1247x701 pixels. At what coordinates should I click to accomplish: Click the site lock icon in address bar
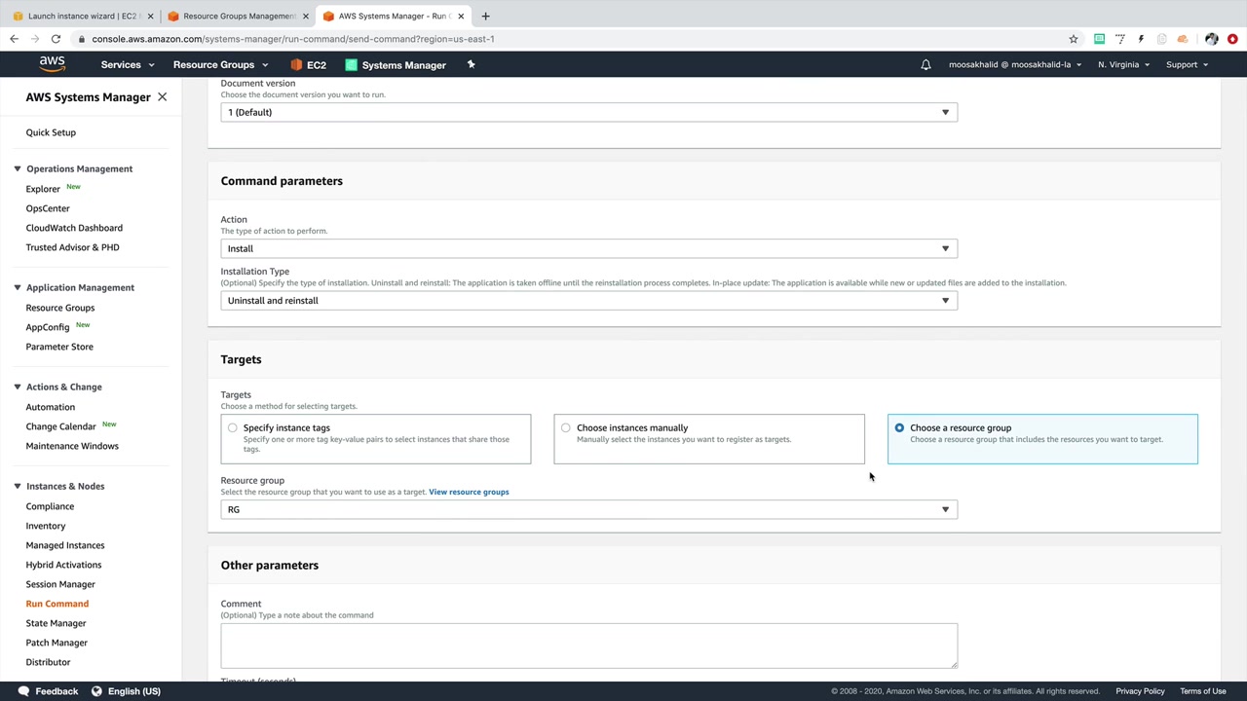[x=81, y=39]
